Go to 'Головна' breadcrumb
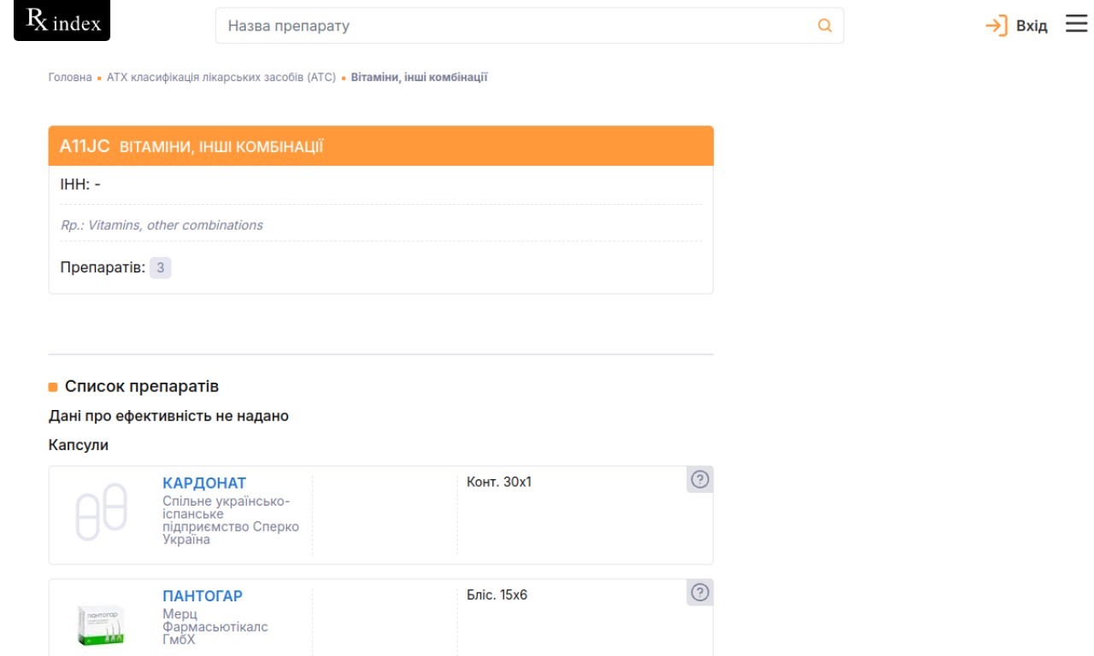The width and height of the screenshot is (1094, 656). (x=70, y=77)
